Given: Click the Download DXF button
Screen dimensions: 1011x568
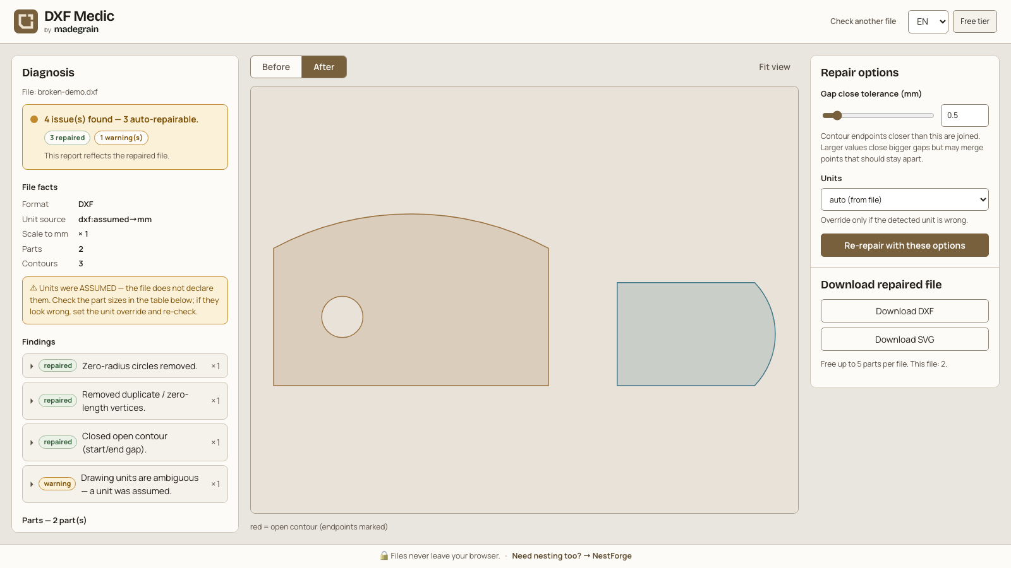Looking at the screenshot, I should [905, 311].
